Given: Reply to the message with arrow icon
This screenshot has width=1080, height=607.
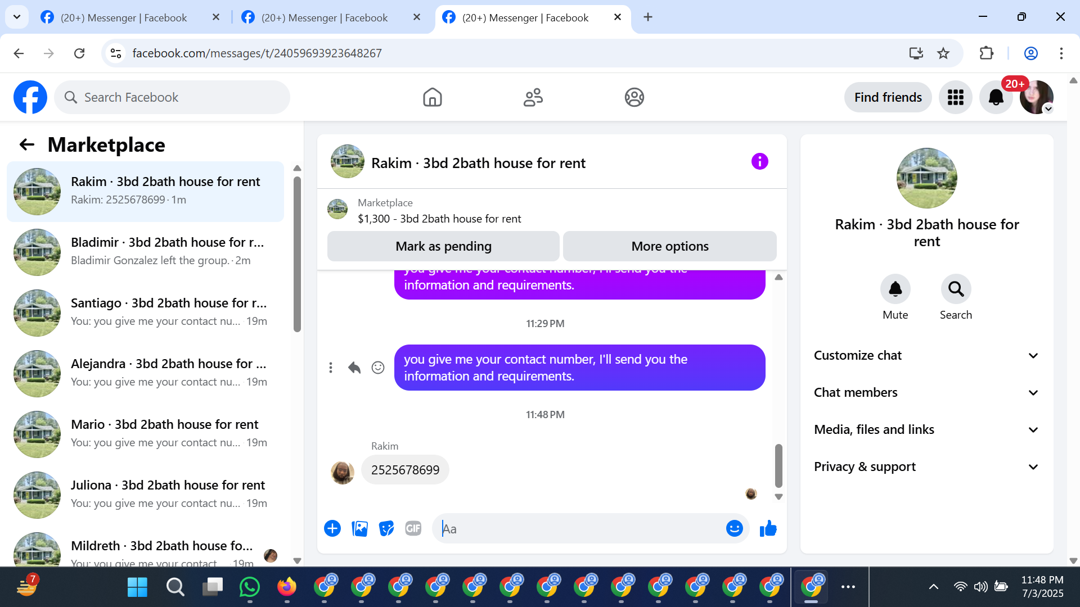Looking at the screenshot, I should tap(354, 368).
